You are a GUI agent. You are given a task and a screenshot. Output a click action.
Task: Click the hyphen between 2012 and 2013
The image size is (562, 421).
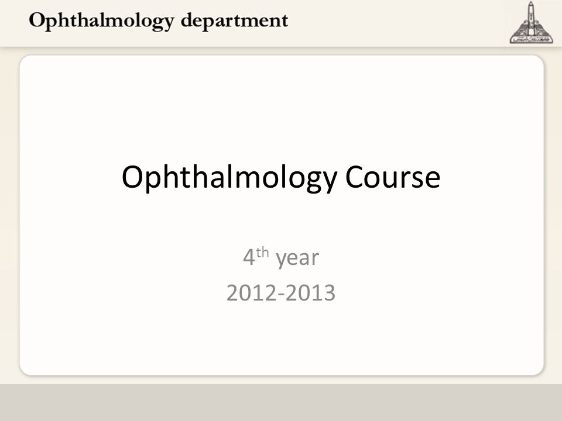pos(280,295)
